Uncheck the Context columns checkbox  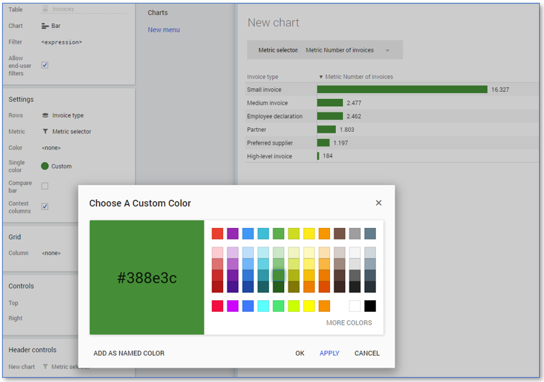pos(44,206)
